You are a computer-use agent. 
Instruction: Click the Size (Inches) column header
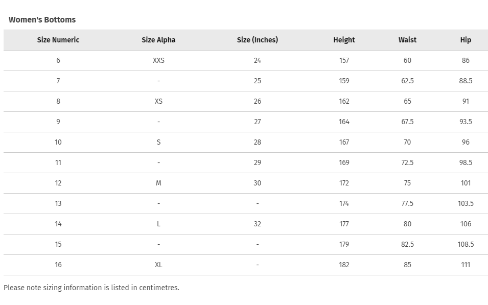coord(257,40)
